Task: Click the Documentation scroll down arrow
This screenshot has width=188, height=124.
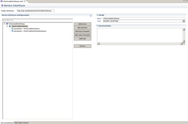Action: click(184, 41)
